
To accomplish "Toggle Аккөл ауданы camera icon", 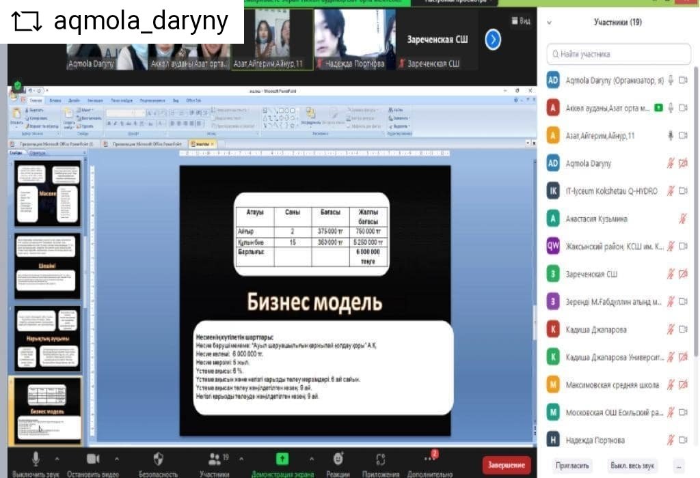I will pyautogui.click(x=683, y=108).
